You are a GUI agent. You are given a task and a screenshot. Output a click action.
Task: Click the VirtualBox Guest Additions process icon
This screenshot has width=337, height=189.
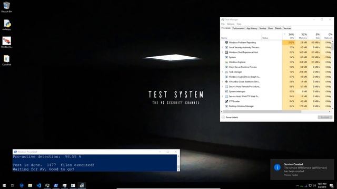tap(226, 82)
